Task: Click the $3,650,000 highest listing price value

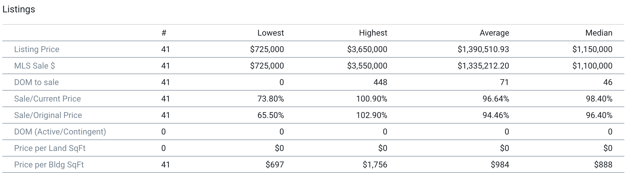Action: click(x=367, y=49)
